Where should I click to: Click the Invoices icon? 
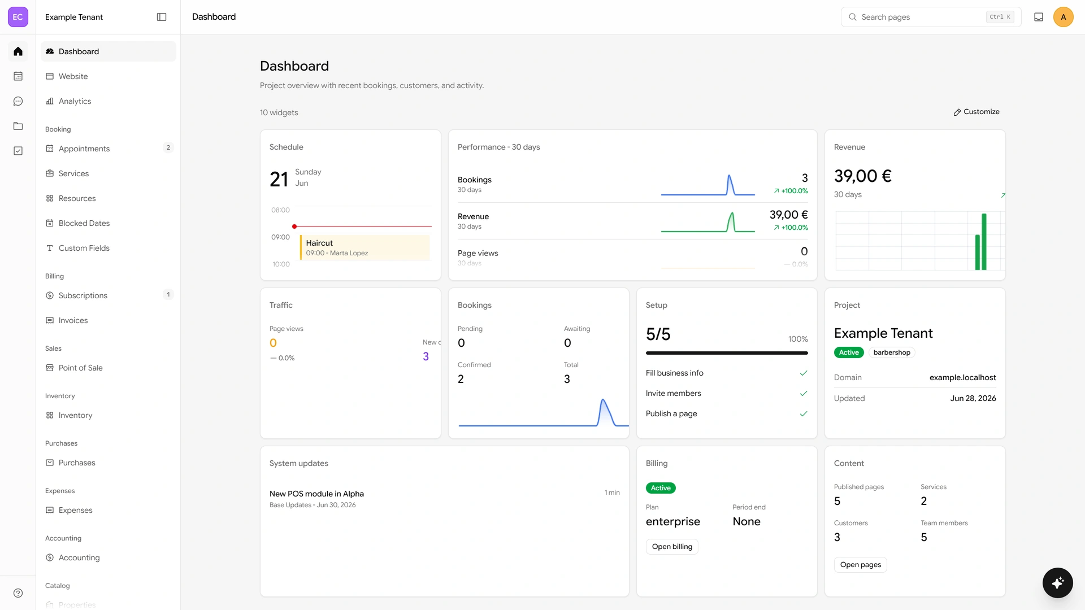point(50,320)
